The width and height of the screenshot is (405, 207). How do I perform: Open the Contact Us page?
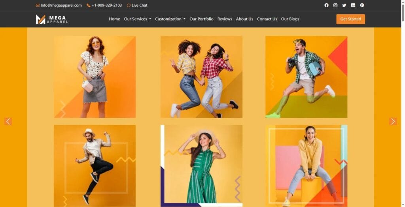click(267, 19)
